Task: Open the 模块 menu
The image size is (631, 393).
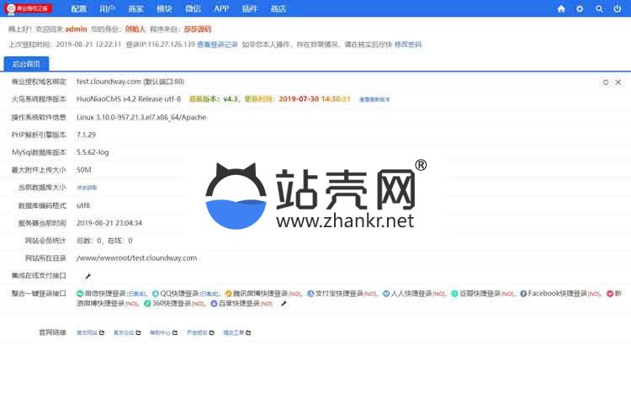Action: click(x=164, y=8)
